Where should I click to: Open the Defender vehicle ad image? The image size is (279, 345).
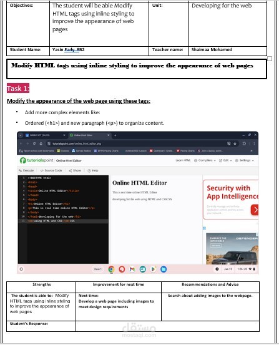(x=232, y=249)
